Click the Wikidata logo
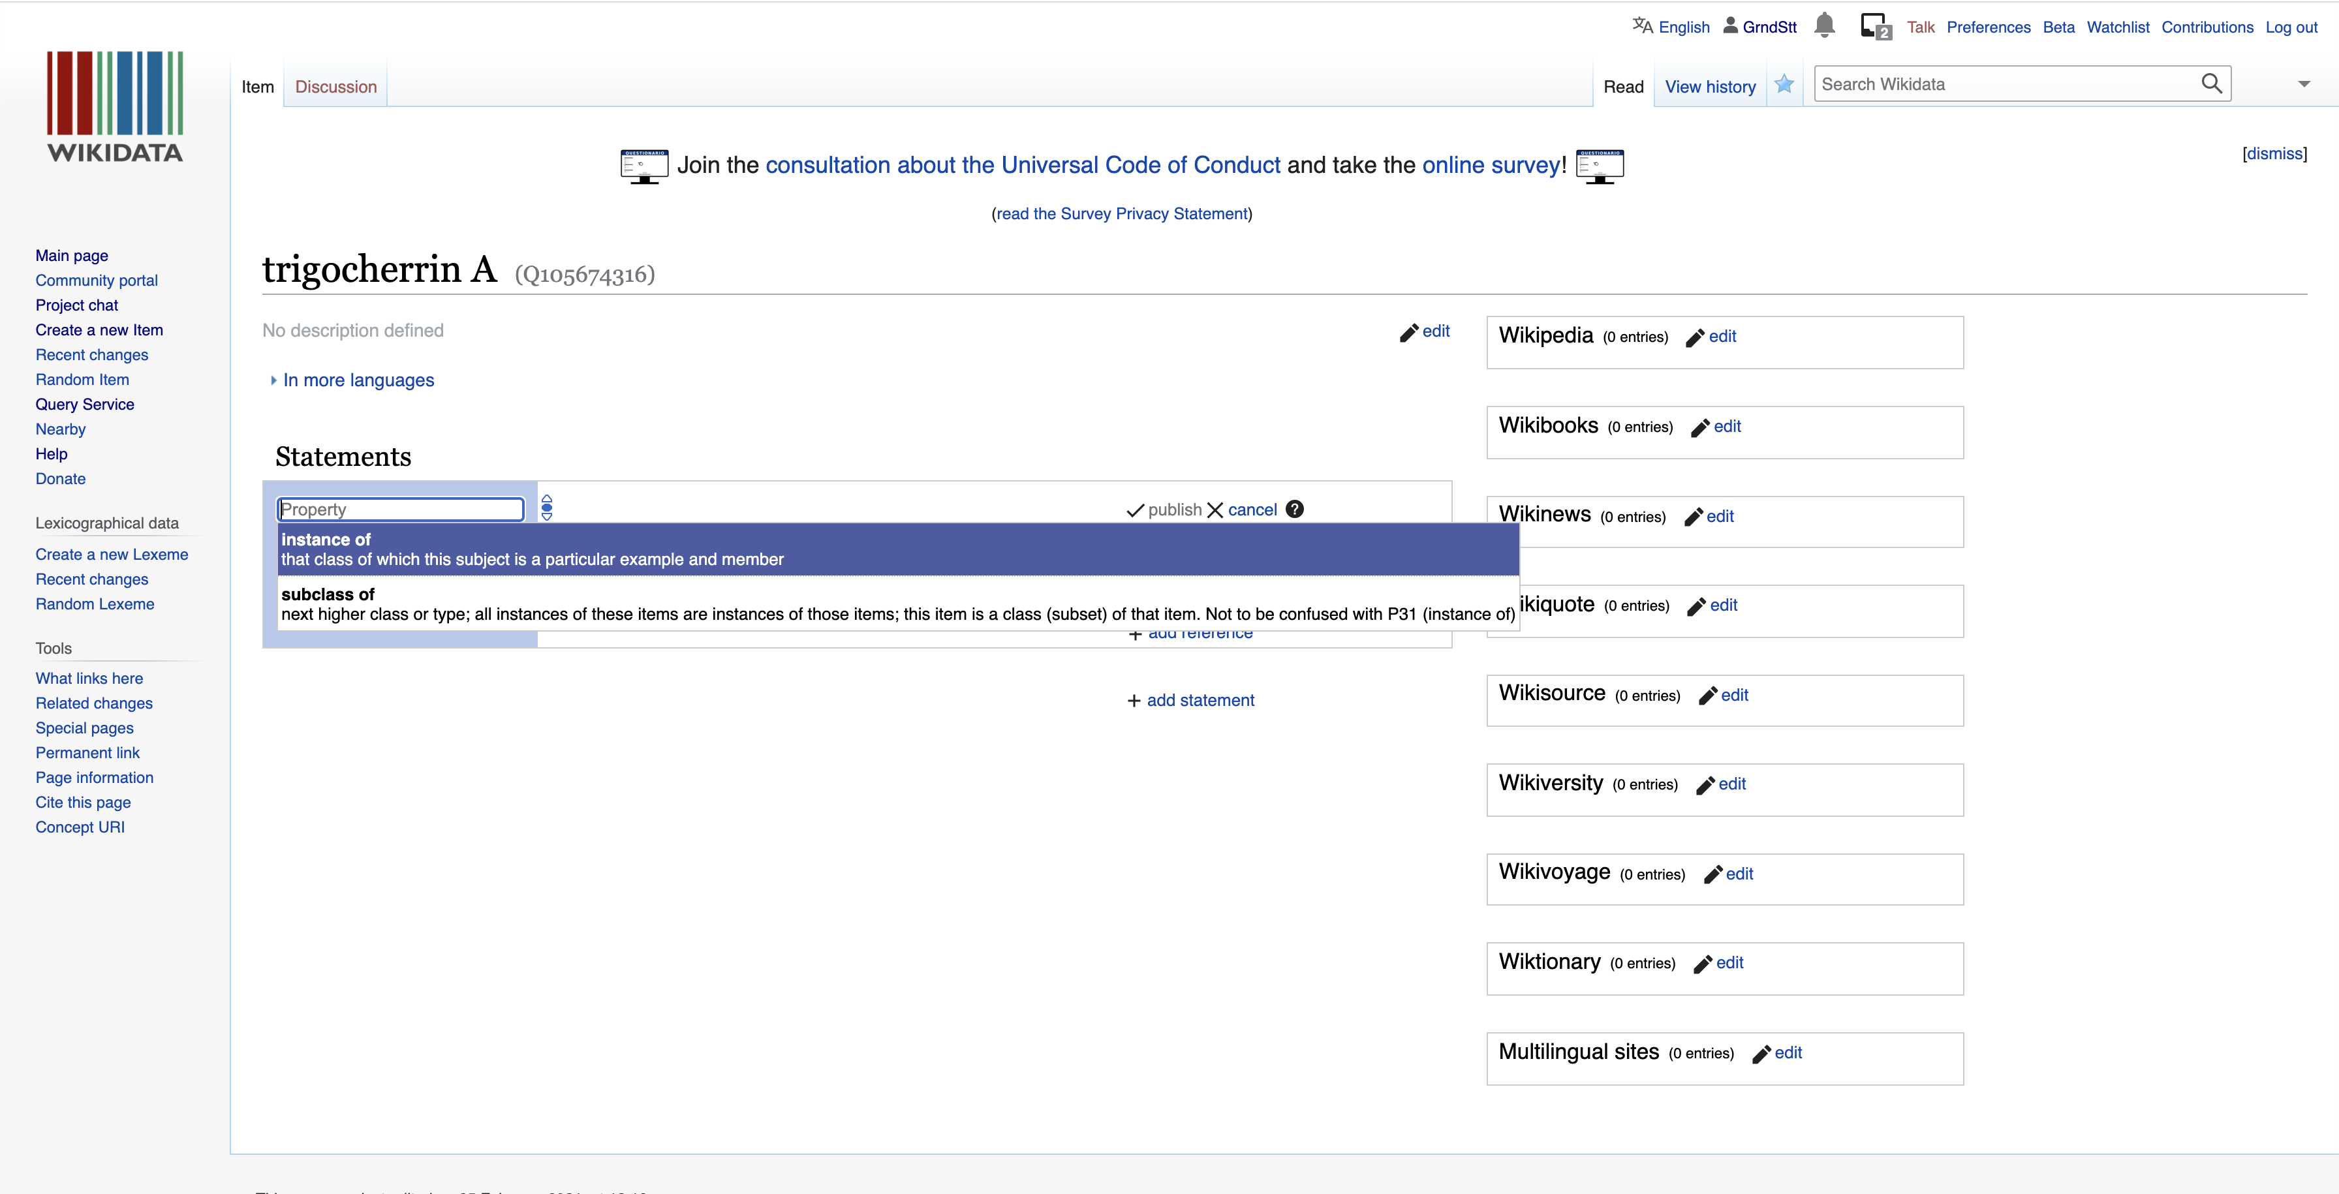2339x1194 pixels. tap(116, 107)
